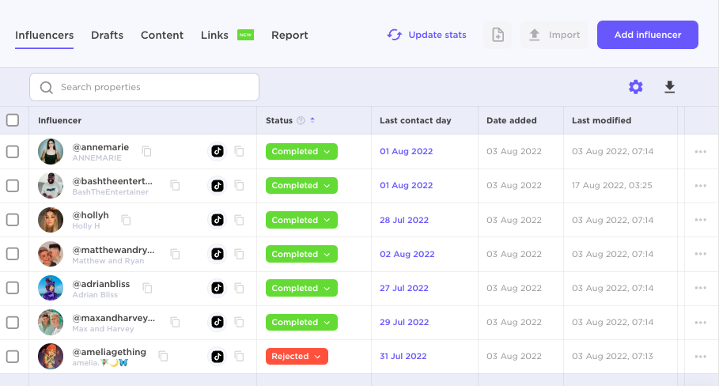Check the @matthewandryan row checkbox
This screenshot has width=719, height=386.
click(13, 254)
